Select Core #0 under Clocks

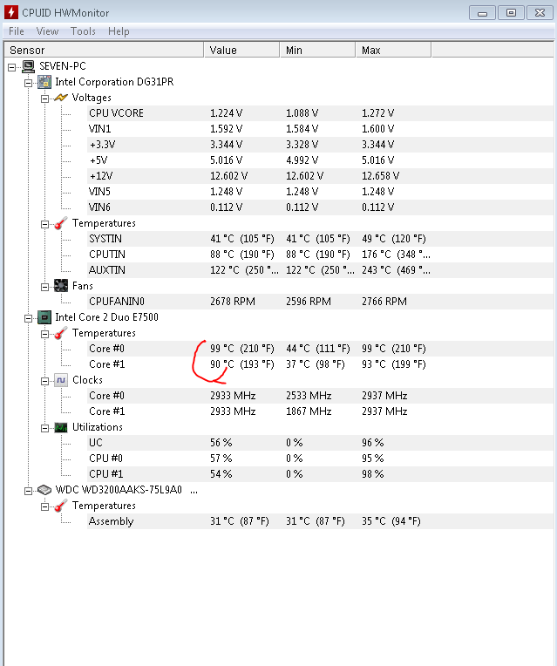[x=321, y=397]
